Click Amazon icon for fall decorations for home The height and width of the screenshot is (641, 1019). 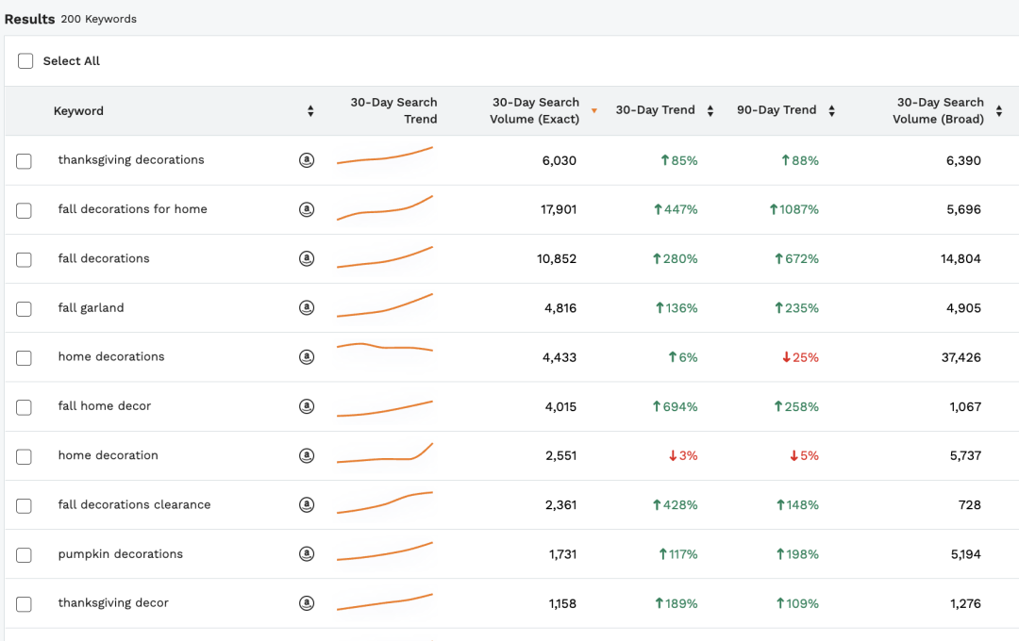[x=307, y=210]
